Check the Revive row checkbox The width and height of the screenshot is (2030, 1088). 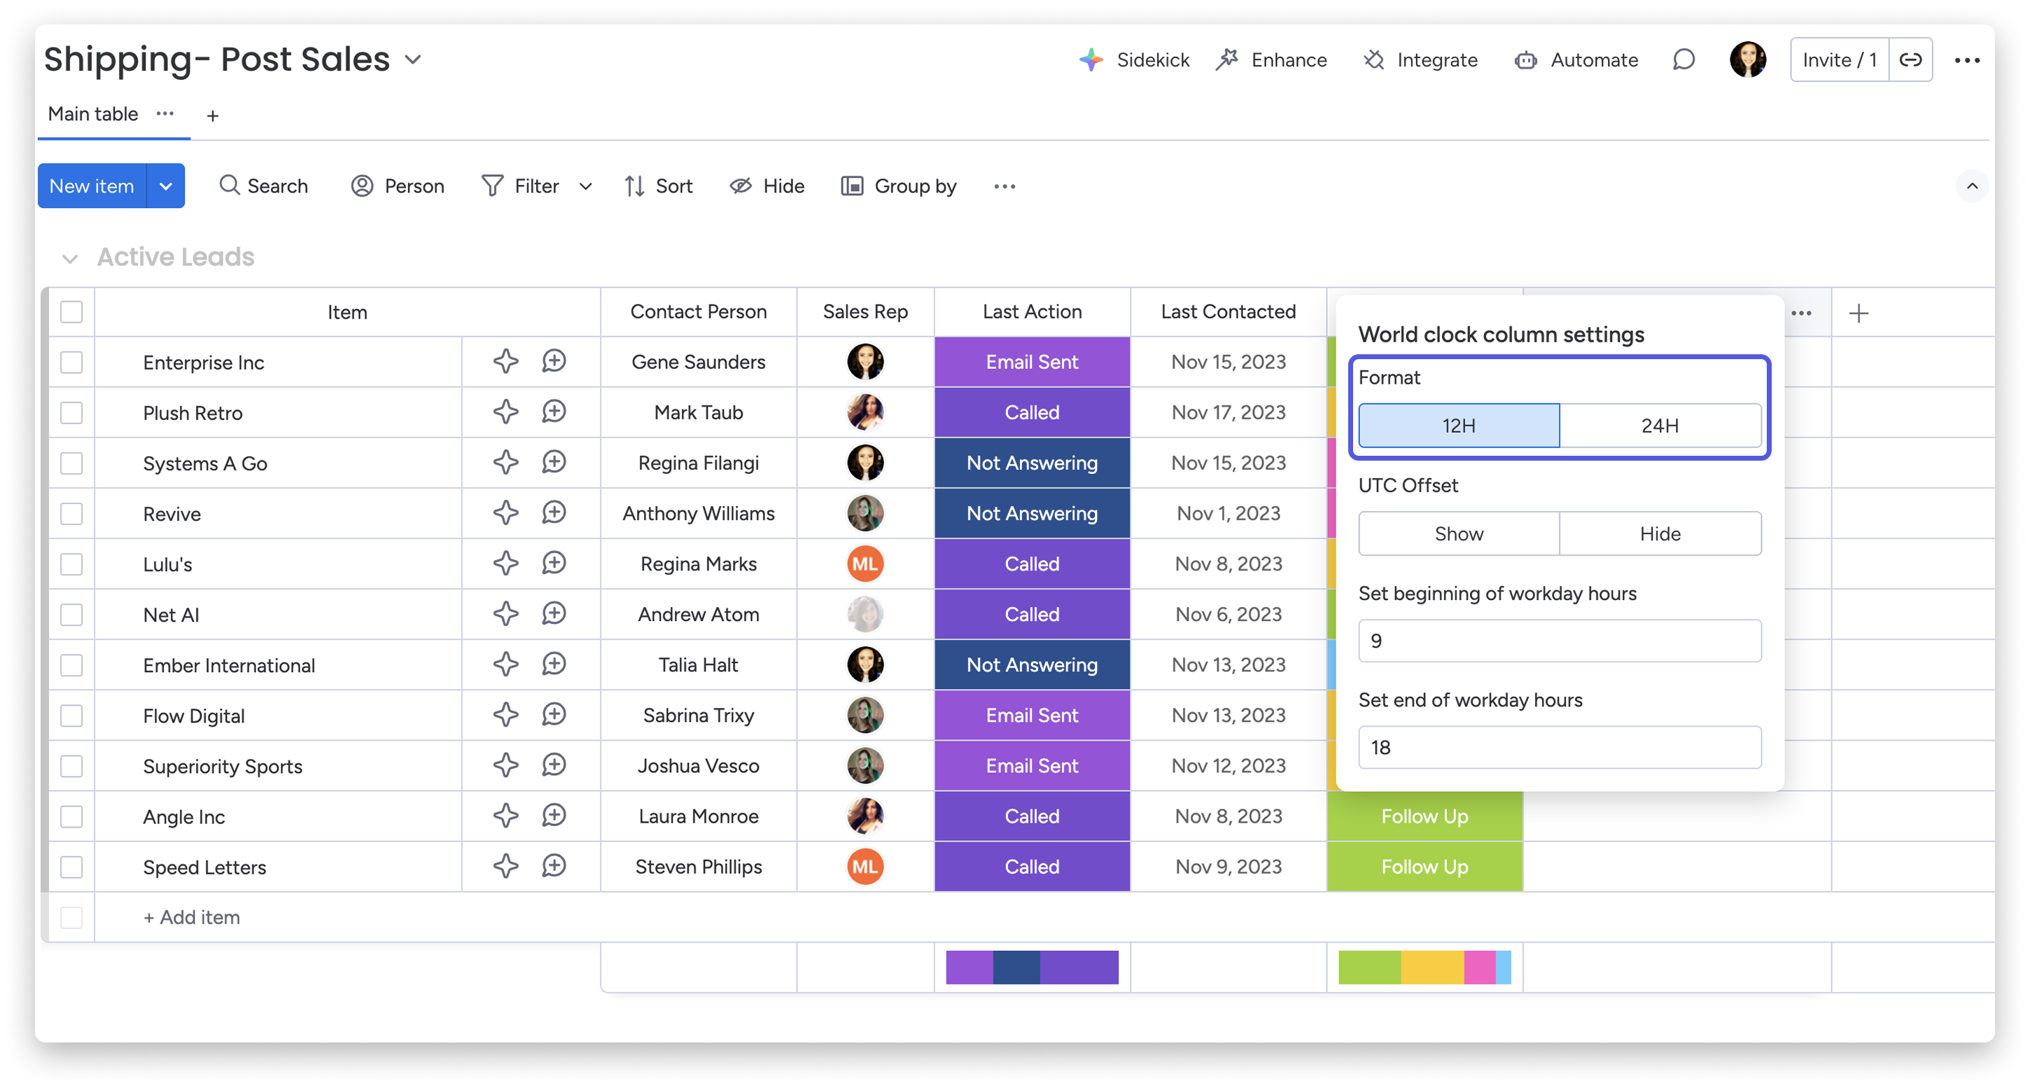71,514
